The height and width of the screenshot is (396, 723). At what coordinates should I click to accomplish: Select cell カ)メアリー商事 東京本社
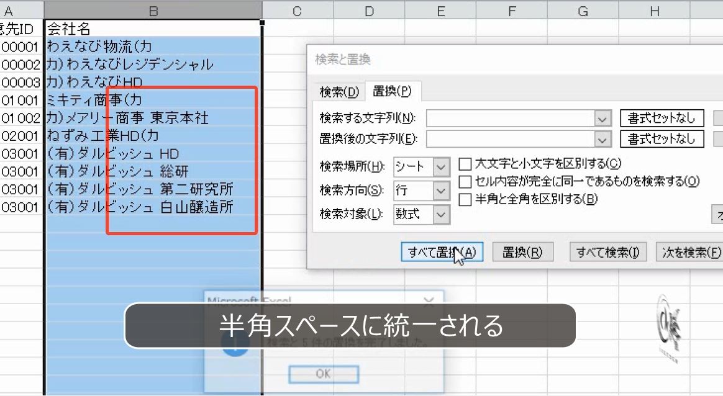click(153, 117)
